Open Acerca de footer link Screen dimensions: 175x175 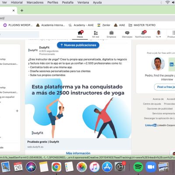click(x=158, y=99)
